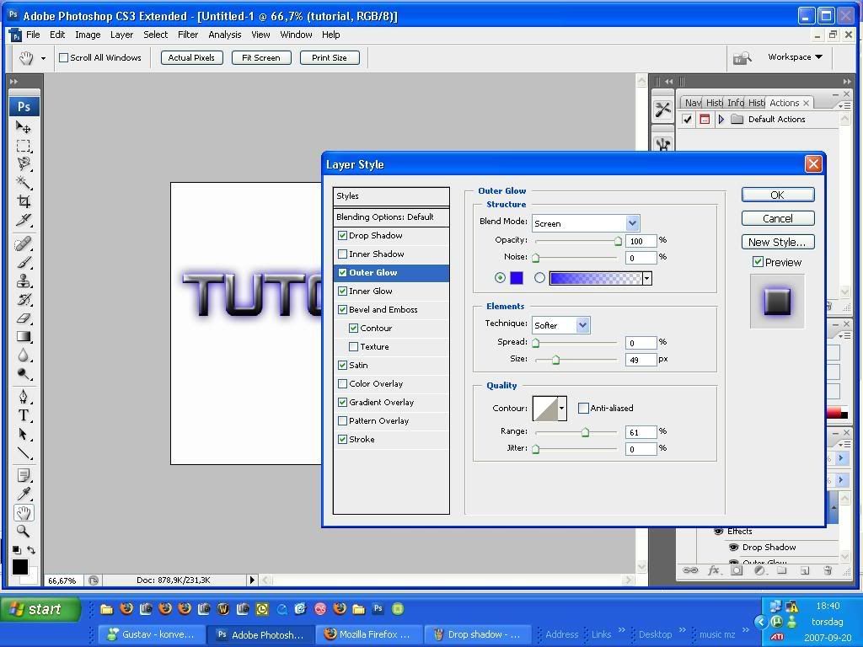Select the Healing Brush tool
Screen dimensions: 863x647
[23, 243]
